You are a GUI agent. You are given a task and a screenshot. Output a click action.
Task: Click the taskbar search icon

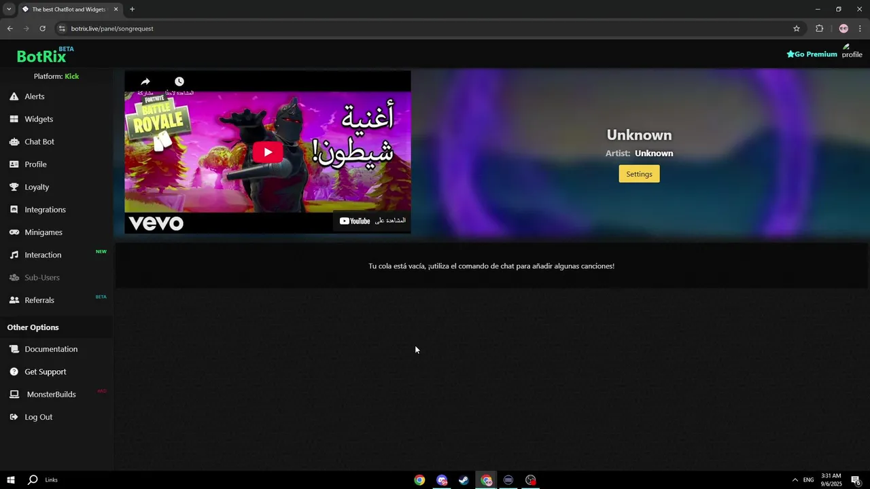(32, 480)
